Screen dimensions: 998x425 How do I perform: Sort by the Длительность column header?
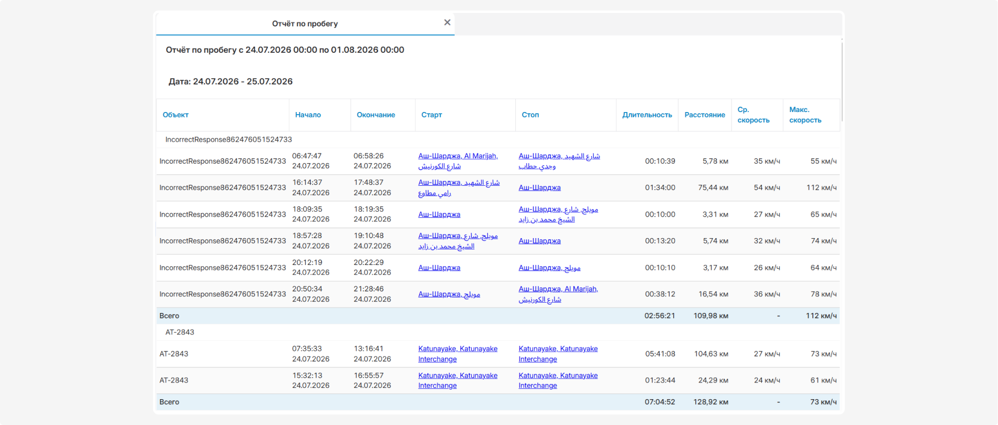(647, 115)
